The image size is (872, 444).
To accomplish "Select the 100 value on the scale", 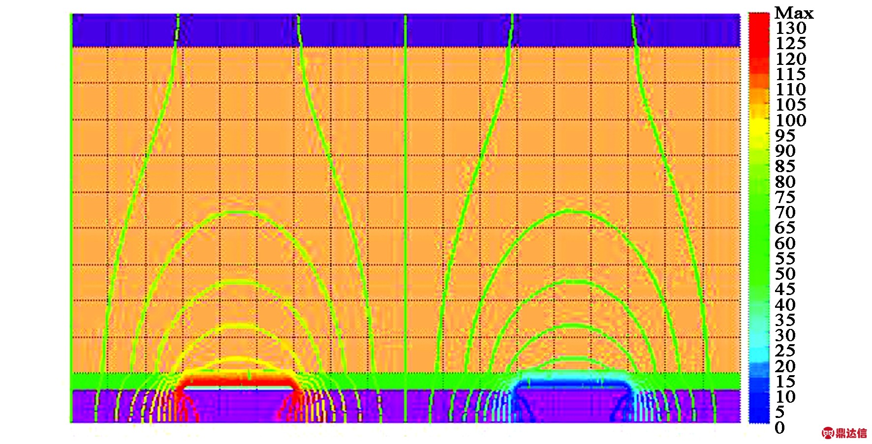I will click(791, 120).
